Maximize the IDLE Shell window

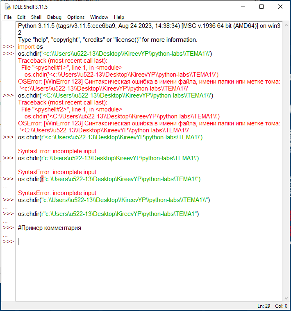pyautogui.click(x=261, y=7)
